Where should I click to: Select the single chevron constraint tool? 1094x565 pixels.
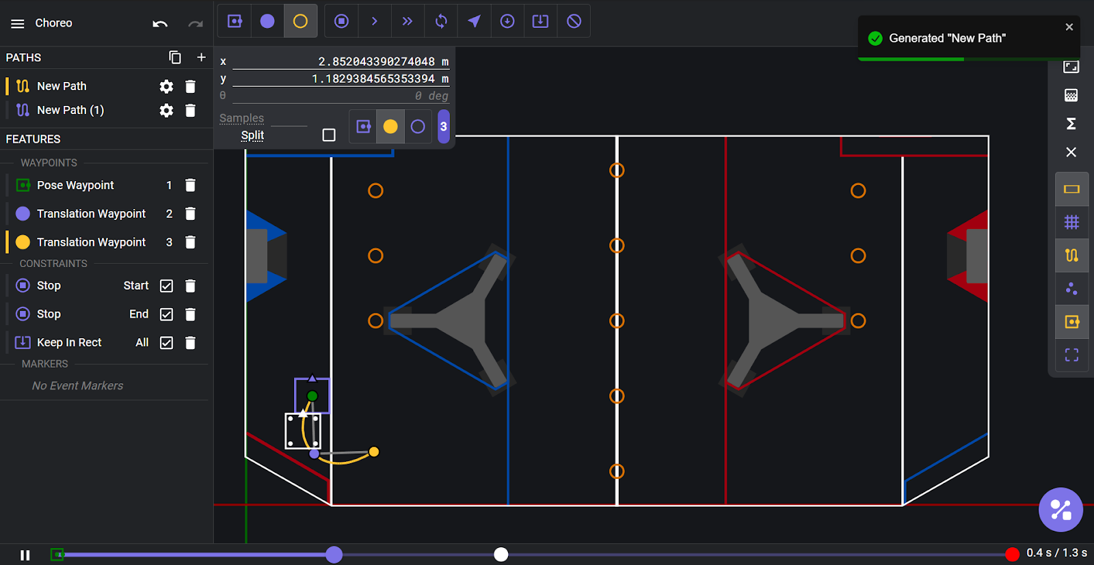pyautogui.click(x=374, y=21)
